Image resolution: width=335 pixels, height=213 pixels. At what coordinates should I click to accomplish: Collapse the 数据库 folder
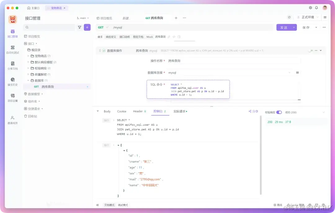(x=28, y=80)
